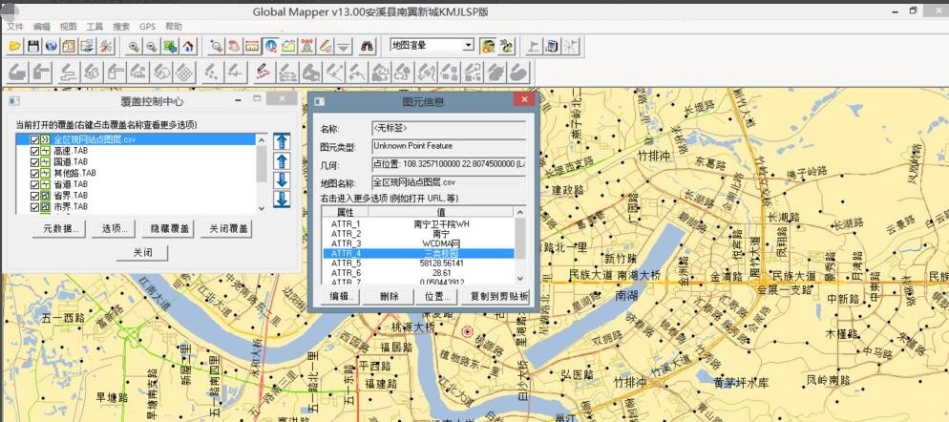949x422 pixels.
Task: Uncheck the 国道.TAB layer checkbox
Action: [34, 161]
